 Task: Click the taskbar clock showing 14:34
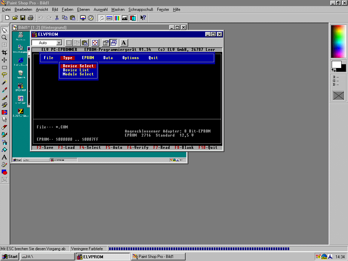(340, 257)
